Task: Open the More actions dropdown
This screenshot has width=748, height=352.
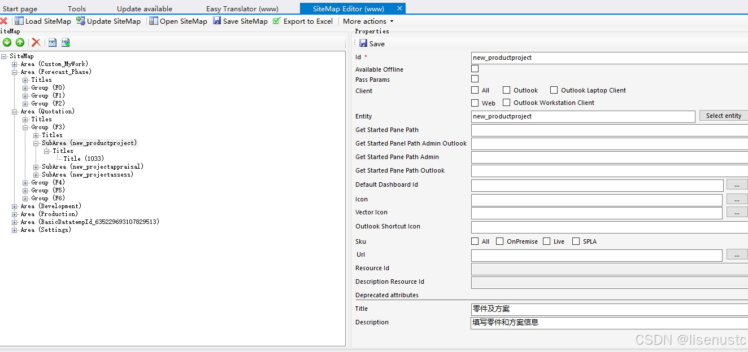Action: pos(368,21)
